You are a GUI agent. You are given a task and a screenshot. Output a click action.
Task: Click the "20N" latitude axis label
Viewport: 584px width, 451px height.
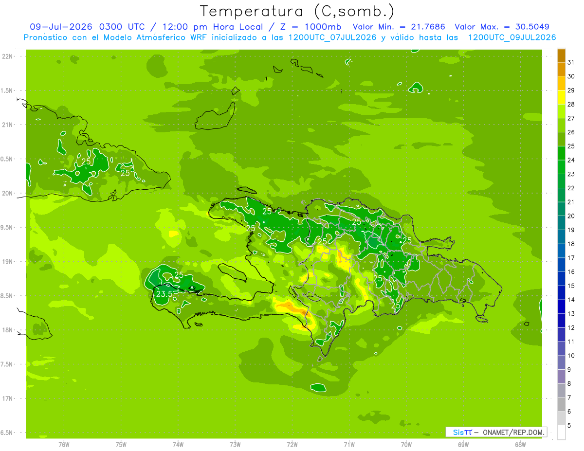tap(7, 193)
